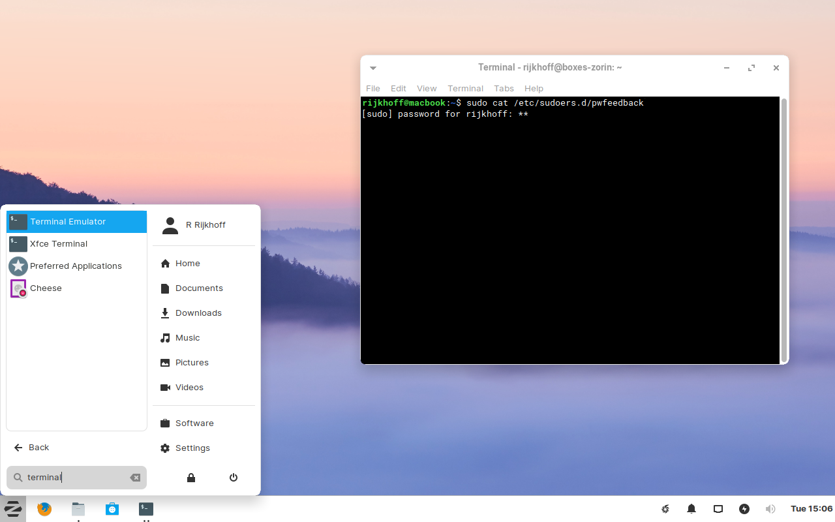
Task: Click the display icon in the system tray
Action: click(718, 509)
